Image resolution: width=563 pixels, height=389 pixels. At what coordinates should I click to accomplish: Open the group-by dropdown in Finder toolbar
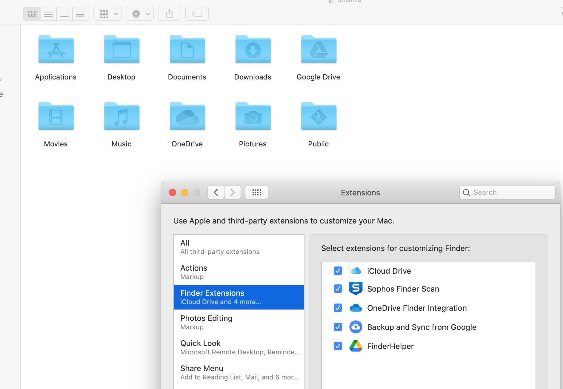pyautogui.click(x=107, y=14)
